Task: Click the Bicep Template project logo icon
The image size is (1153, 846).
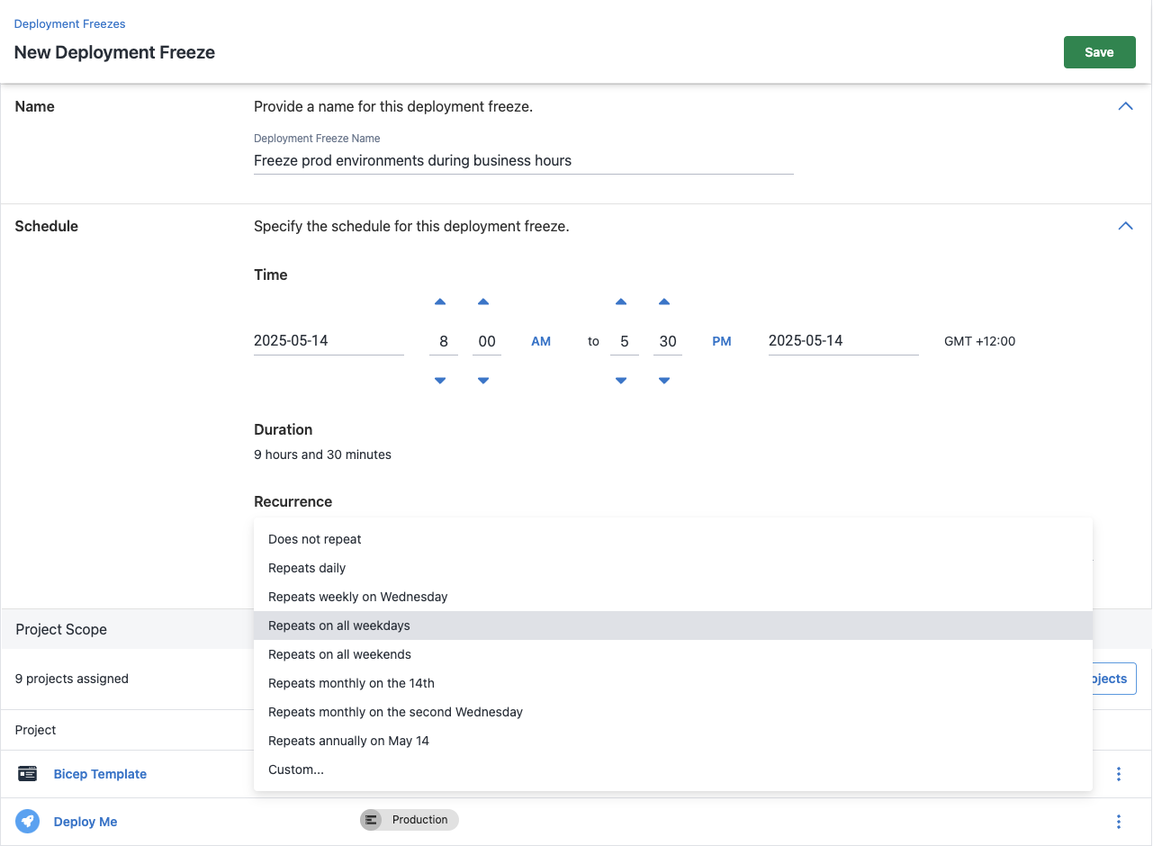Action: [x=27, y=773]
